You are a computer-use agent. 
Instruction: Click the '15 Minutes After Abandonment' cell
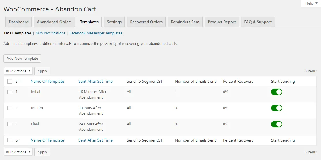93,95
